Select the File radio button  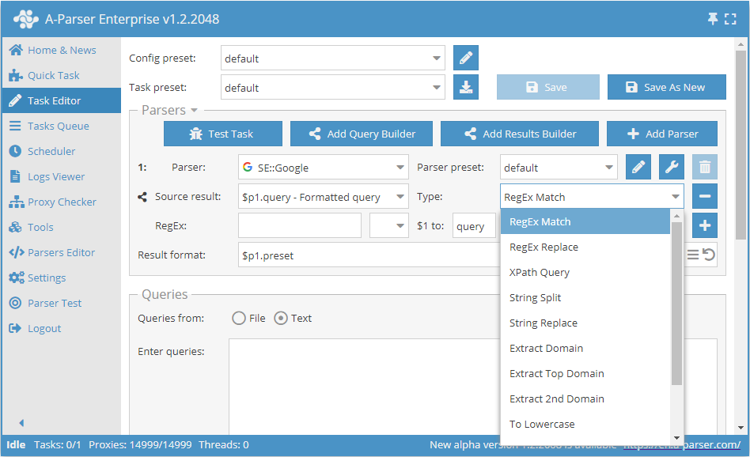pos(239,318)
